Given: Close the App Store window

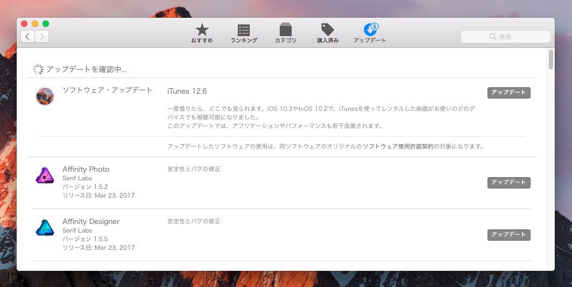Looking at the screenshot, I should 24,24.
